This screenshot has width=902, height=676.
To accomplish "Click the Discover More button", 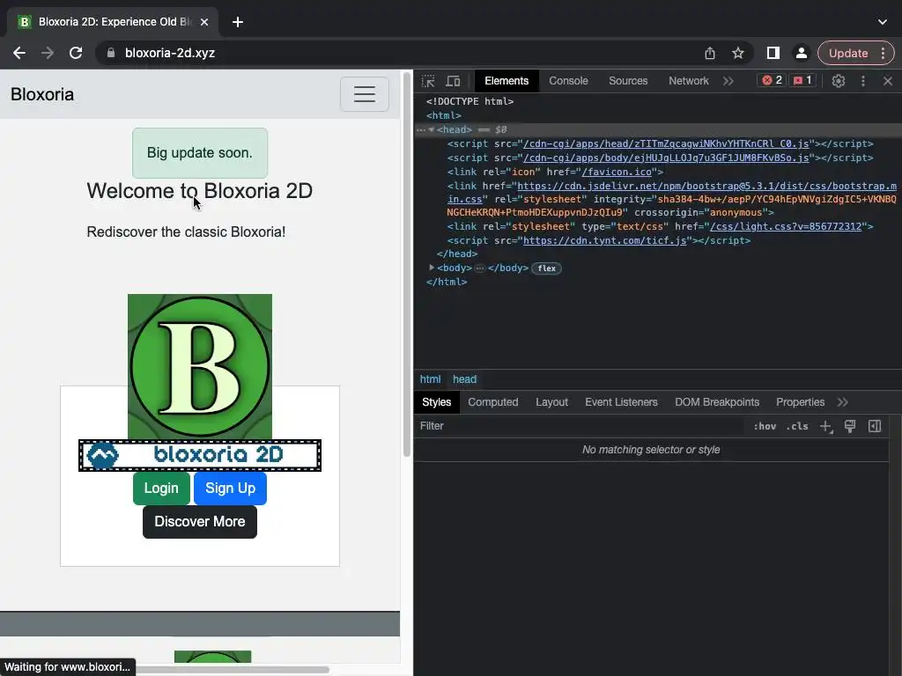I will coord(200,522).
